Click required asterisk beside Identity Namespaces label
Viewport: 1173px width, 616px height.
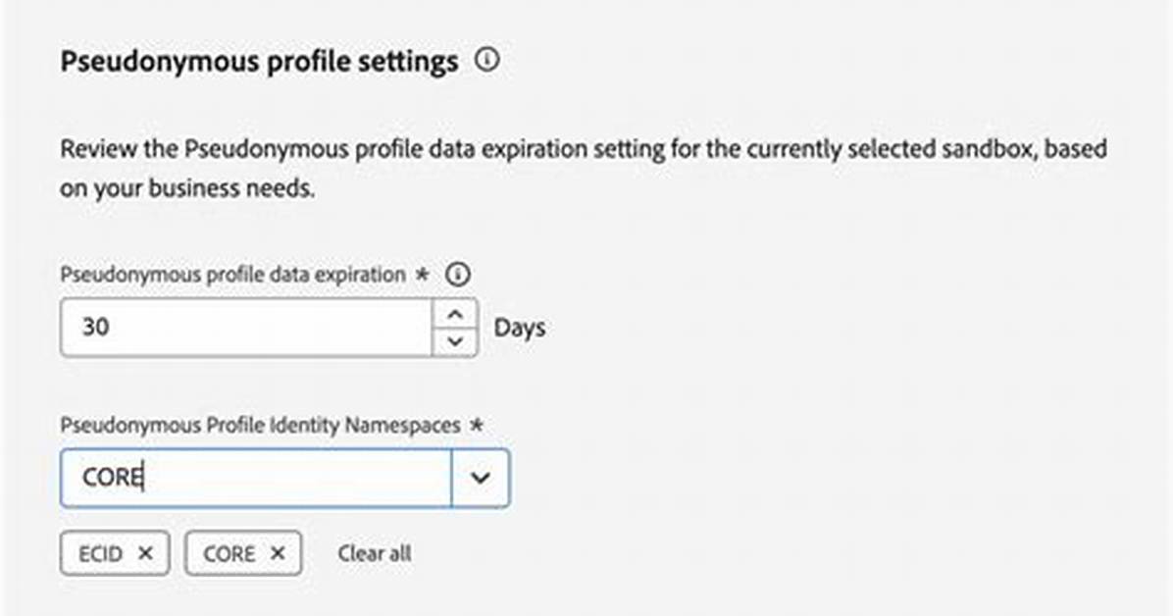(x=477, y=425)
